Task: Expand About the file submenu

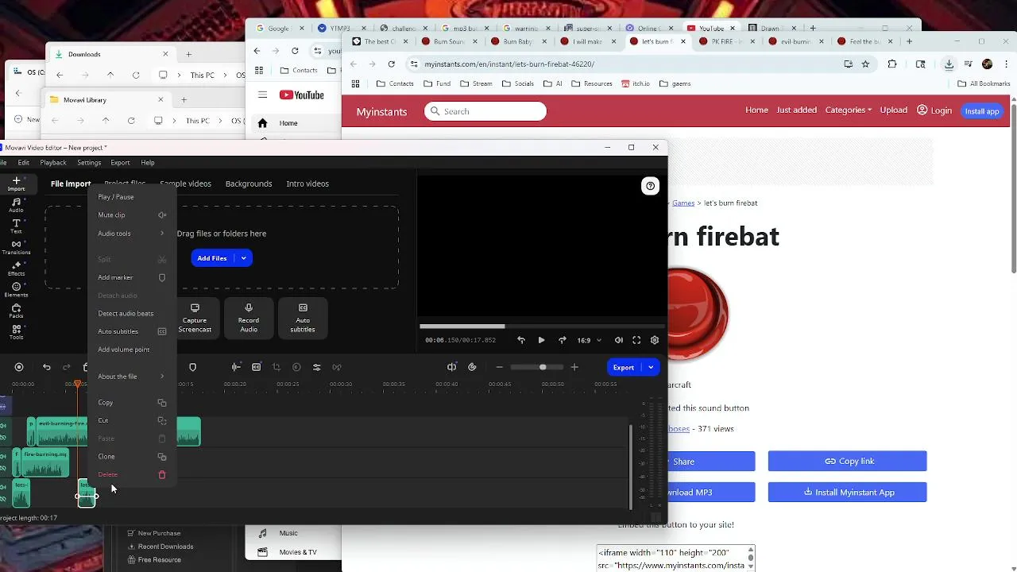Action: (132, 377)
